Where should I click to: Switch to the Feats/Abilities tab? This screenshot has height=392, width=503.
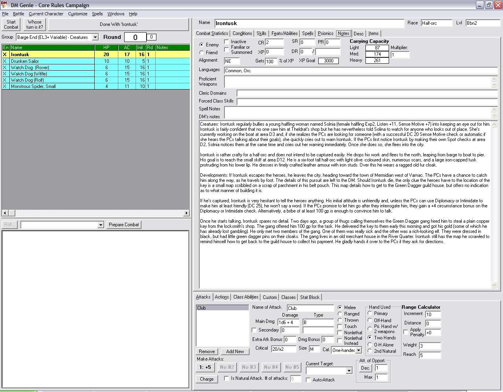(285, 33)
